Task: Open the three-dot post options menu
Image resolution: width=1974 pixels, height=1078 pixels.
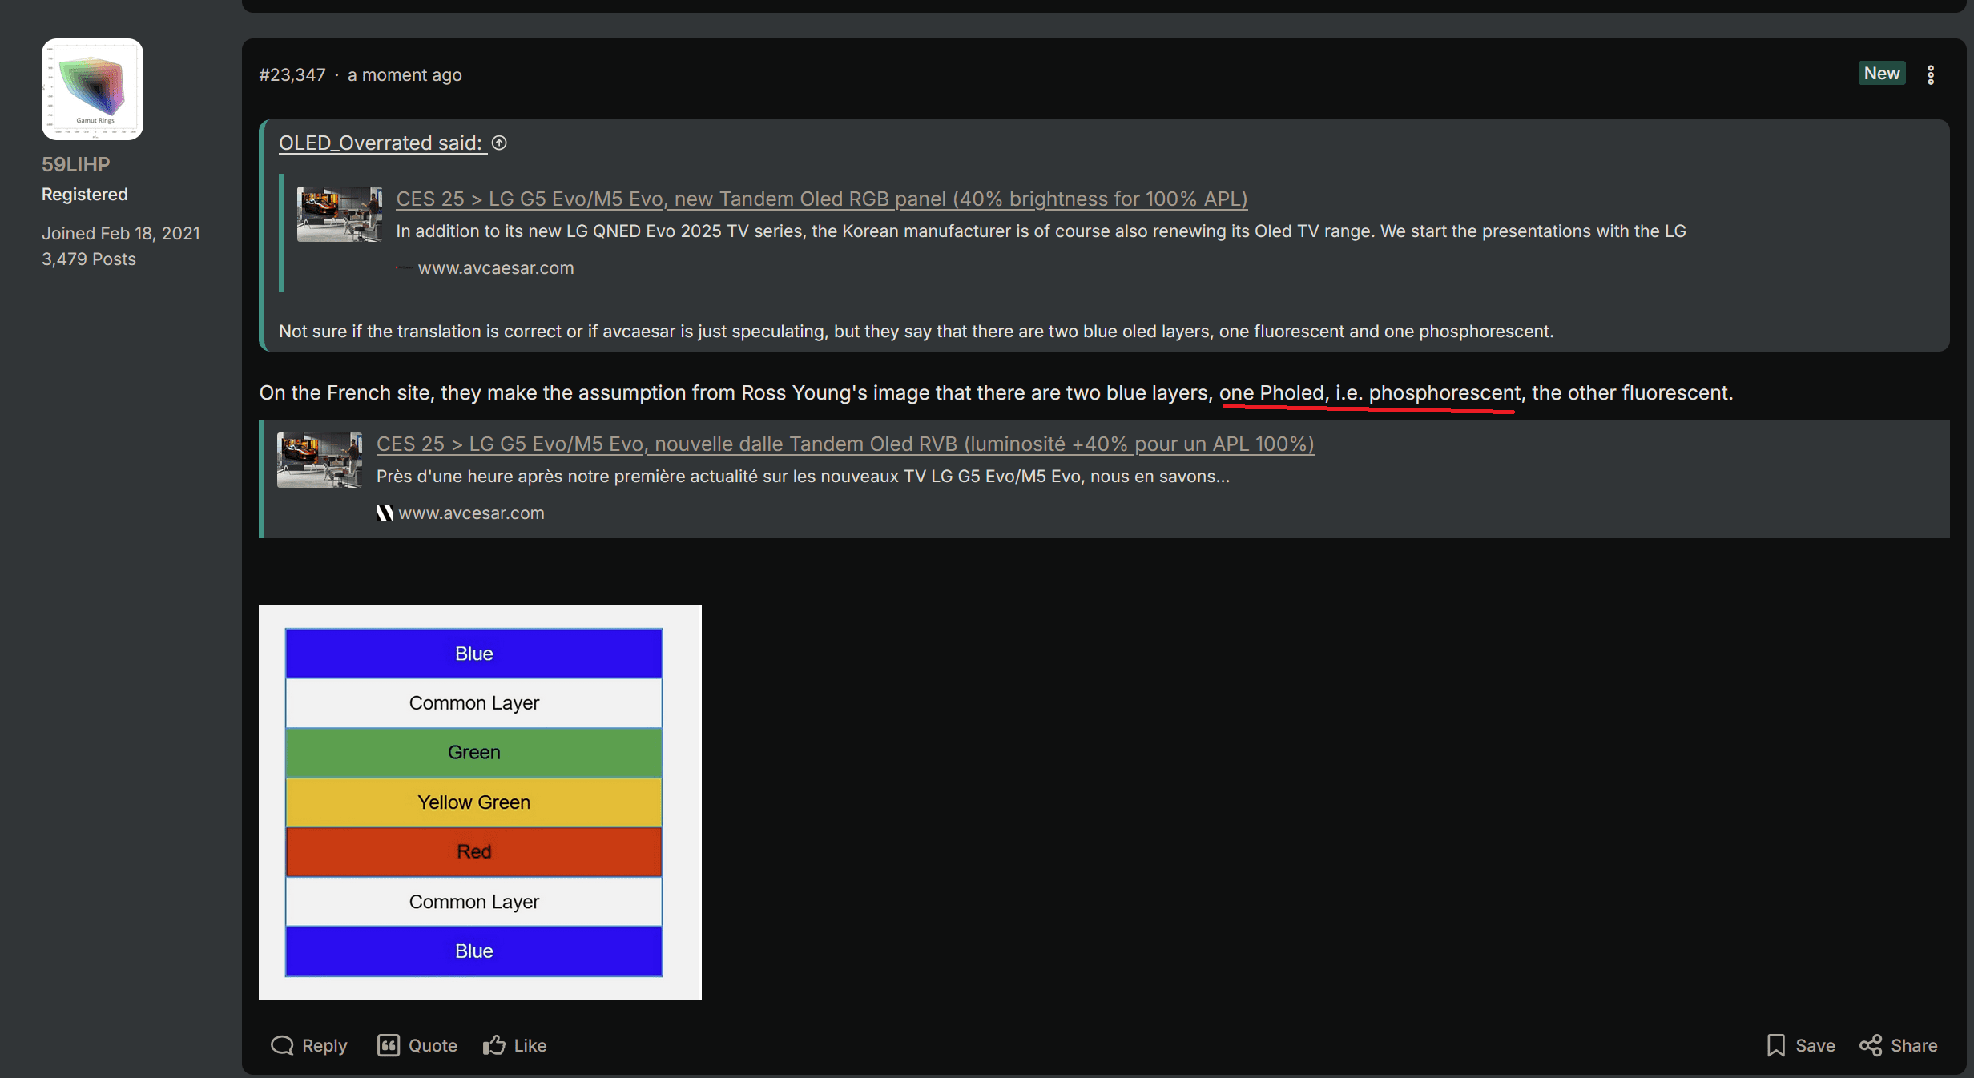Action: pos(1931,74)
